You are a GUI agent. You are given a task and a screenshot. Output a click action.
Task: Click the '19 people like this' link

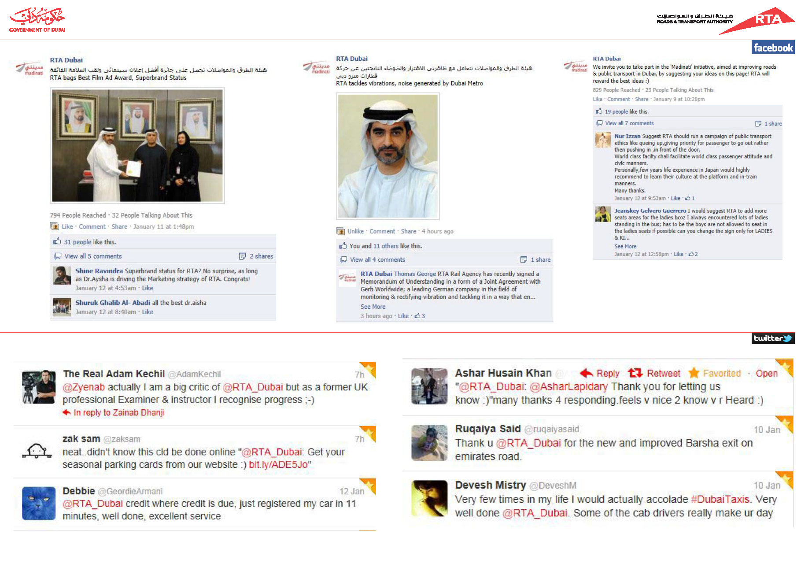616,112
